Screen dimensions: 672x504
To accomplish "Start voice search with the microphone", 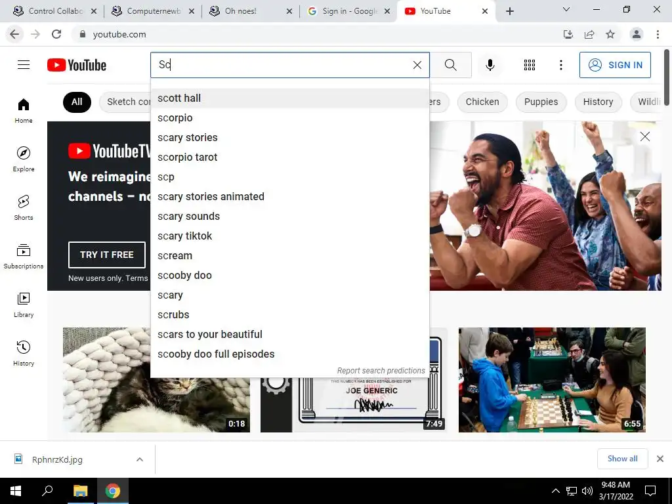I will pos(490,65).
